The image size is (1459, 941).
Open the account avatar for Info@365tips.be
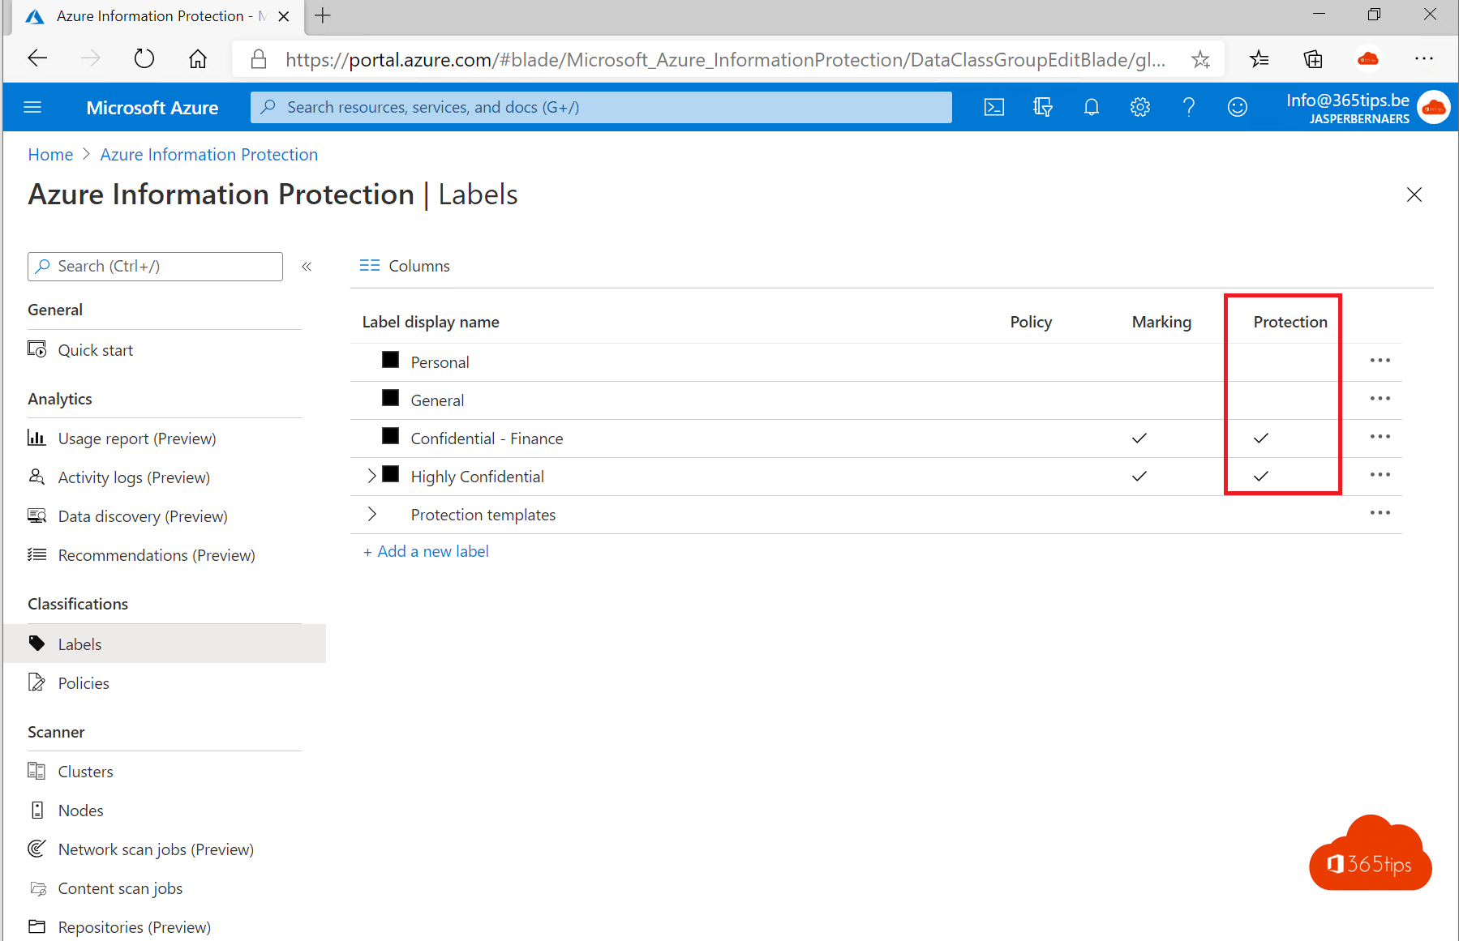1433,107
